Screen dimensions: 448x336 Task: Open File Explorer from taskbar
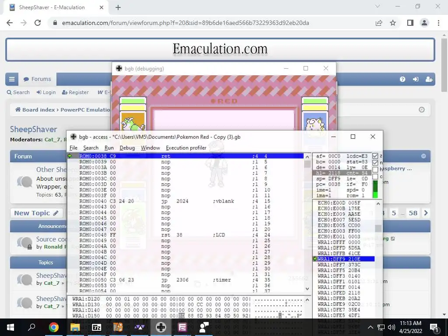pyautogui.click(x=75, y=327)
